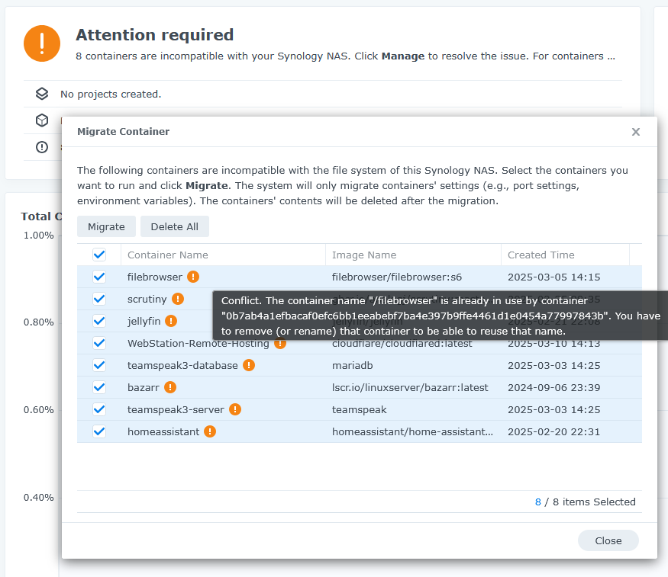668x577 pixels.
Task: Uncheck the scrutiny container checkbox
Action: click(x=99, y=299)
